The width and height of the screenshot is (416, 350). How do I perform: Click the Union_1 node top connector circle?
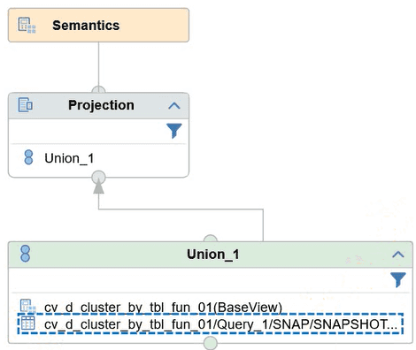[211, 239]
